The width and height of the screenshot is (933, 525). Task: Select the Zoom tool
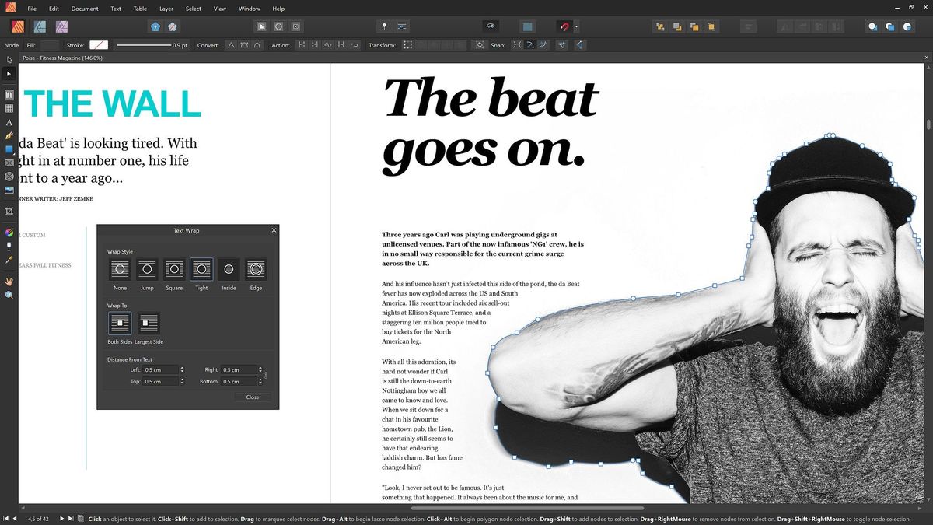pyautogui.click(x=9, y=295)
